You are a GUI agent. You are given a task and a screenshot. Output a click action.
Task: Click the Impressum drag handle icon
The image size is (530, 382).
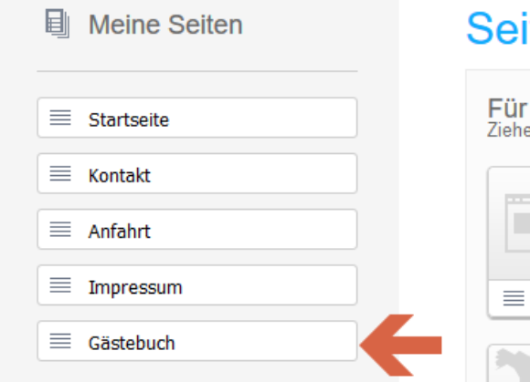pyautogui.click(x=60, y=285)
